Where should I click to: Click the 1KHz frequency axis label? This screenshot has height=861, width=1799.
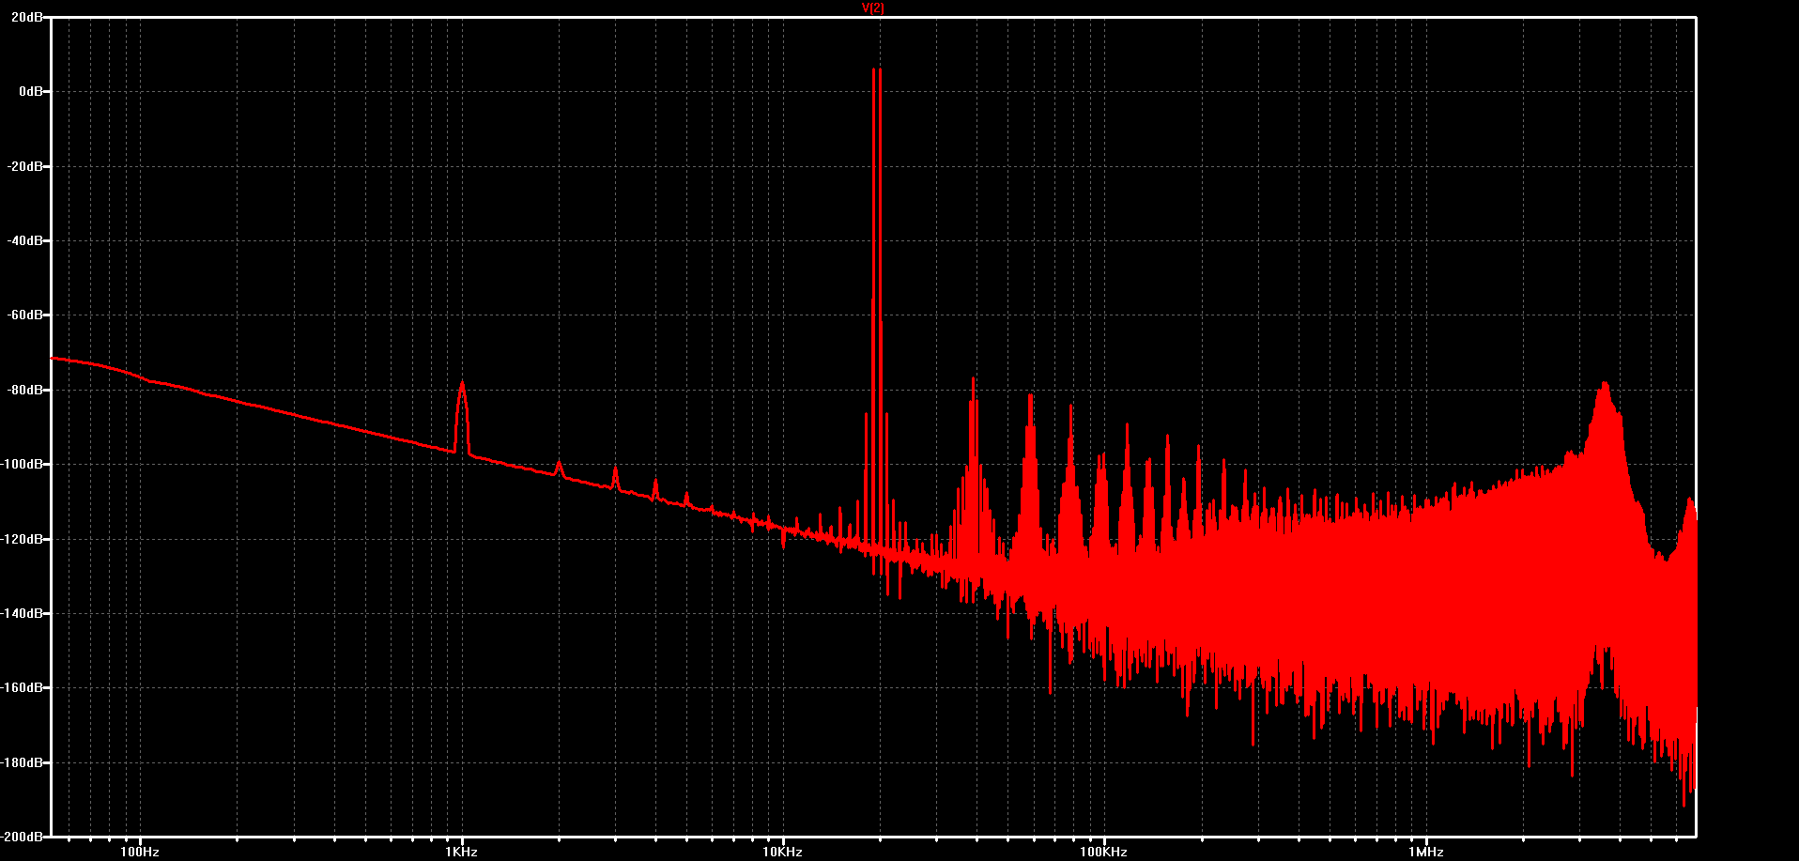pos(461,853)
